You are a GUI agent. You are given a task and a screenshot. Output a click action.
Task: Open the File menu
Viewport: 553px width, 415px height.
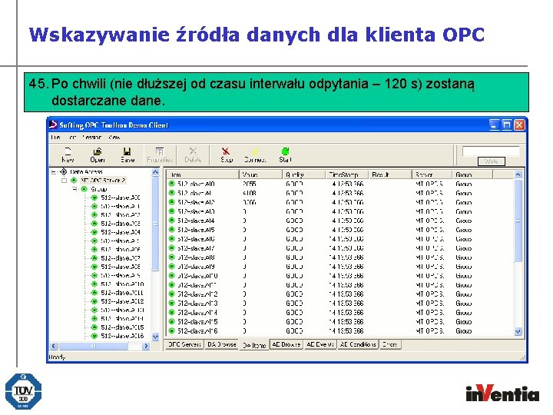click(56, 138)
